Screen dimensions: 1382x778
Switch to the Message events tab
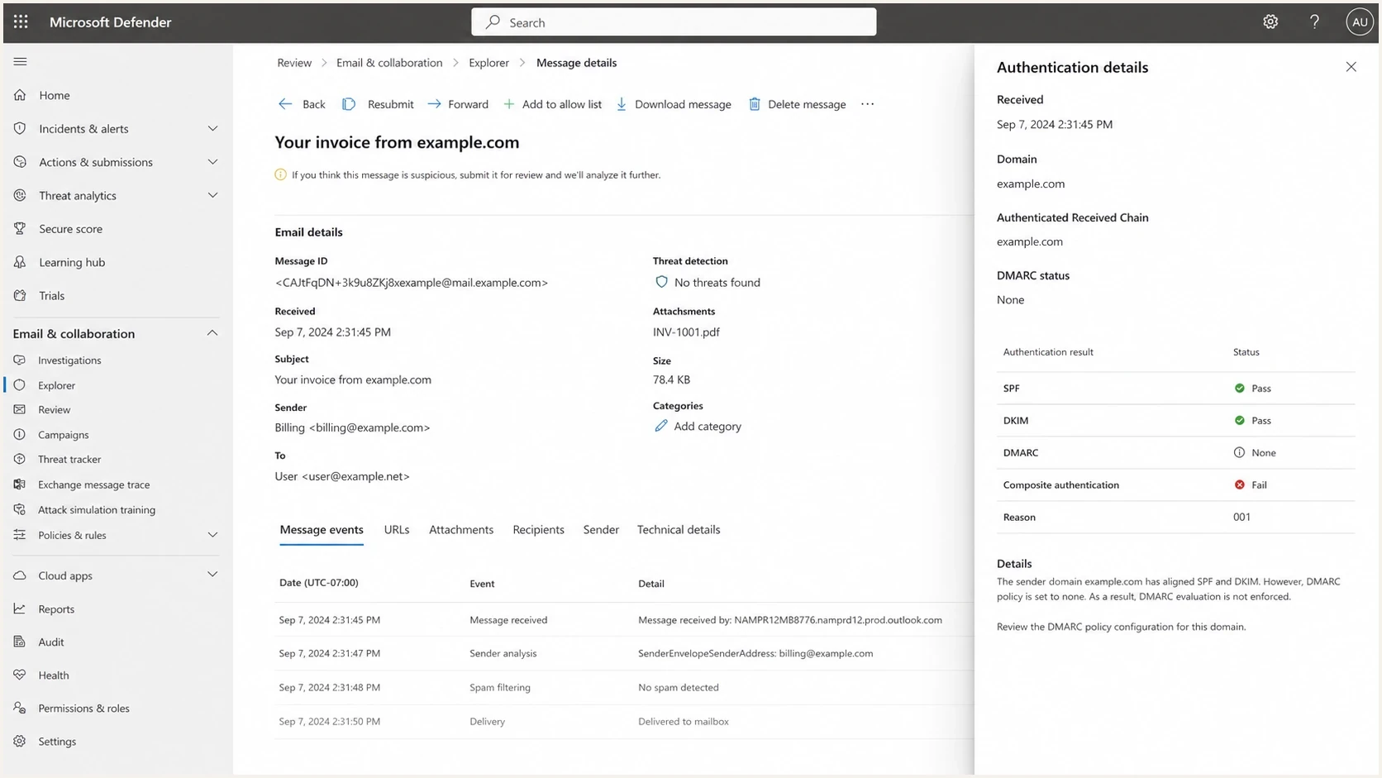[x=322, y=529]
